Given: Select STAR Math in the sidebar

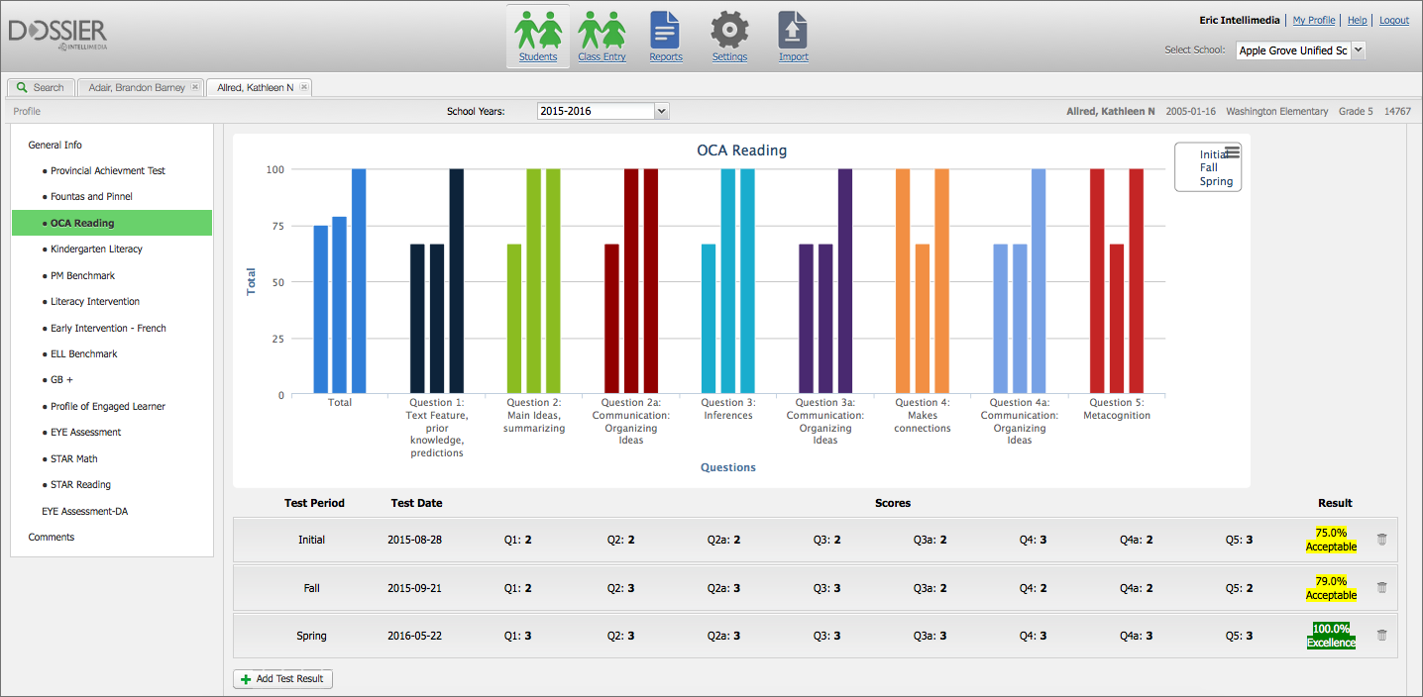Looking at the screenshot, I should pyautogui.click(x=74, y=458).
